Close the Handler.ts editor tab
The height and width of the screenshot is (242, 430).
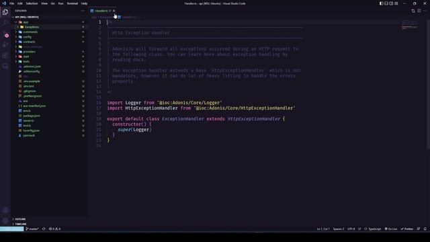tap(114, 11)
